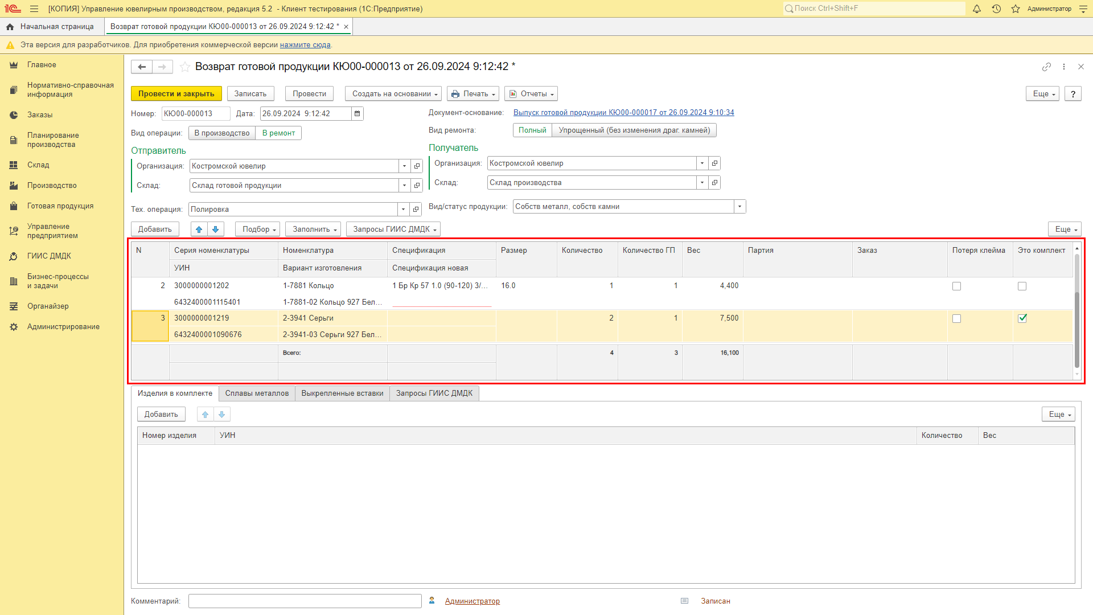Click Записать button
The height and width of the screenshot is (615, 1093).
coord(250,93)
